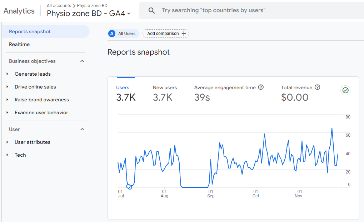Click the All Users comparison chip

[x=124, y=34]
